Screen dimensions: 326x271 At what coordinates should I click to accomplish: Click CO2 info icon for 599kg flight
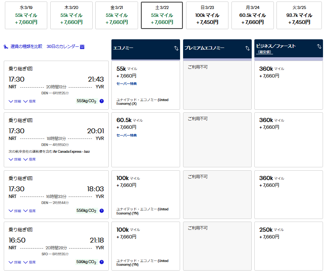coord(102,262)
